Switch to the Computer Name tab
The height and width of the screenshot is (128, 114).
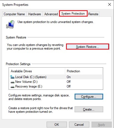tap(14, 14)
